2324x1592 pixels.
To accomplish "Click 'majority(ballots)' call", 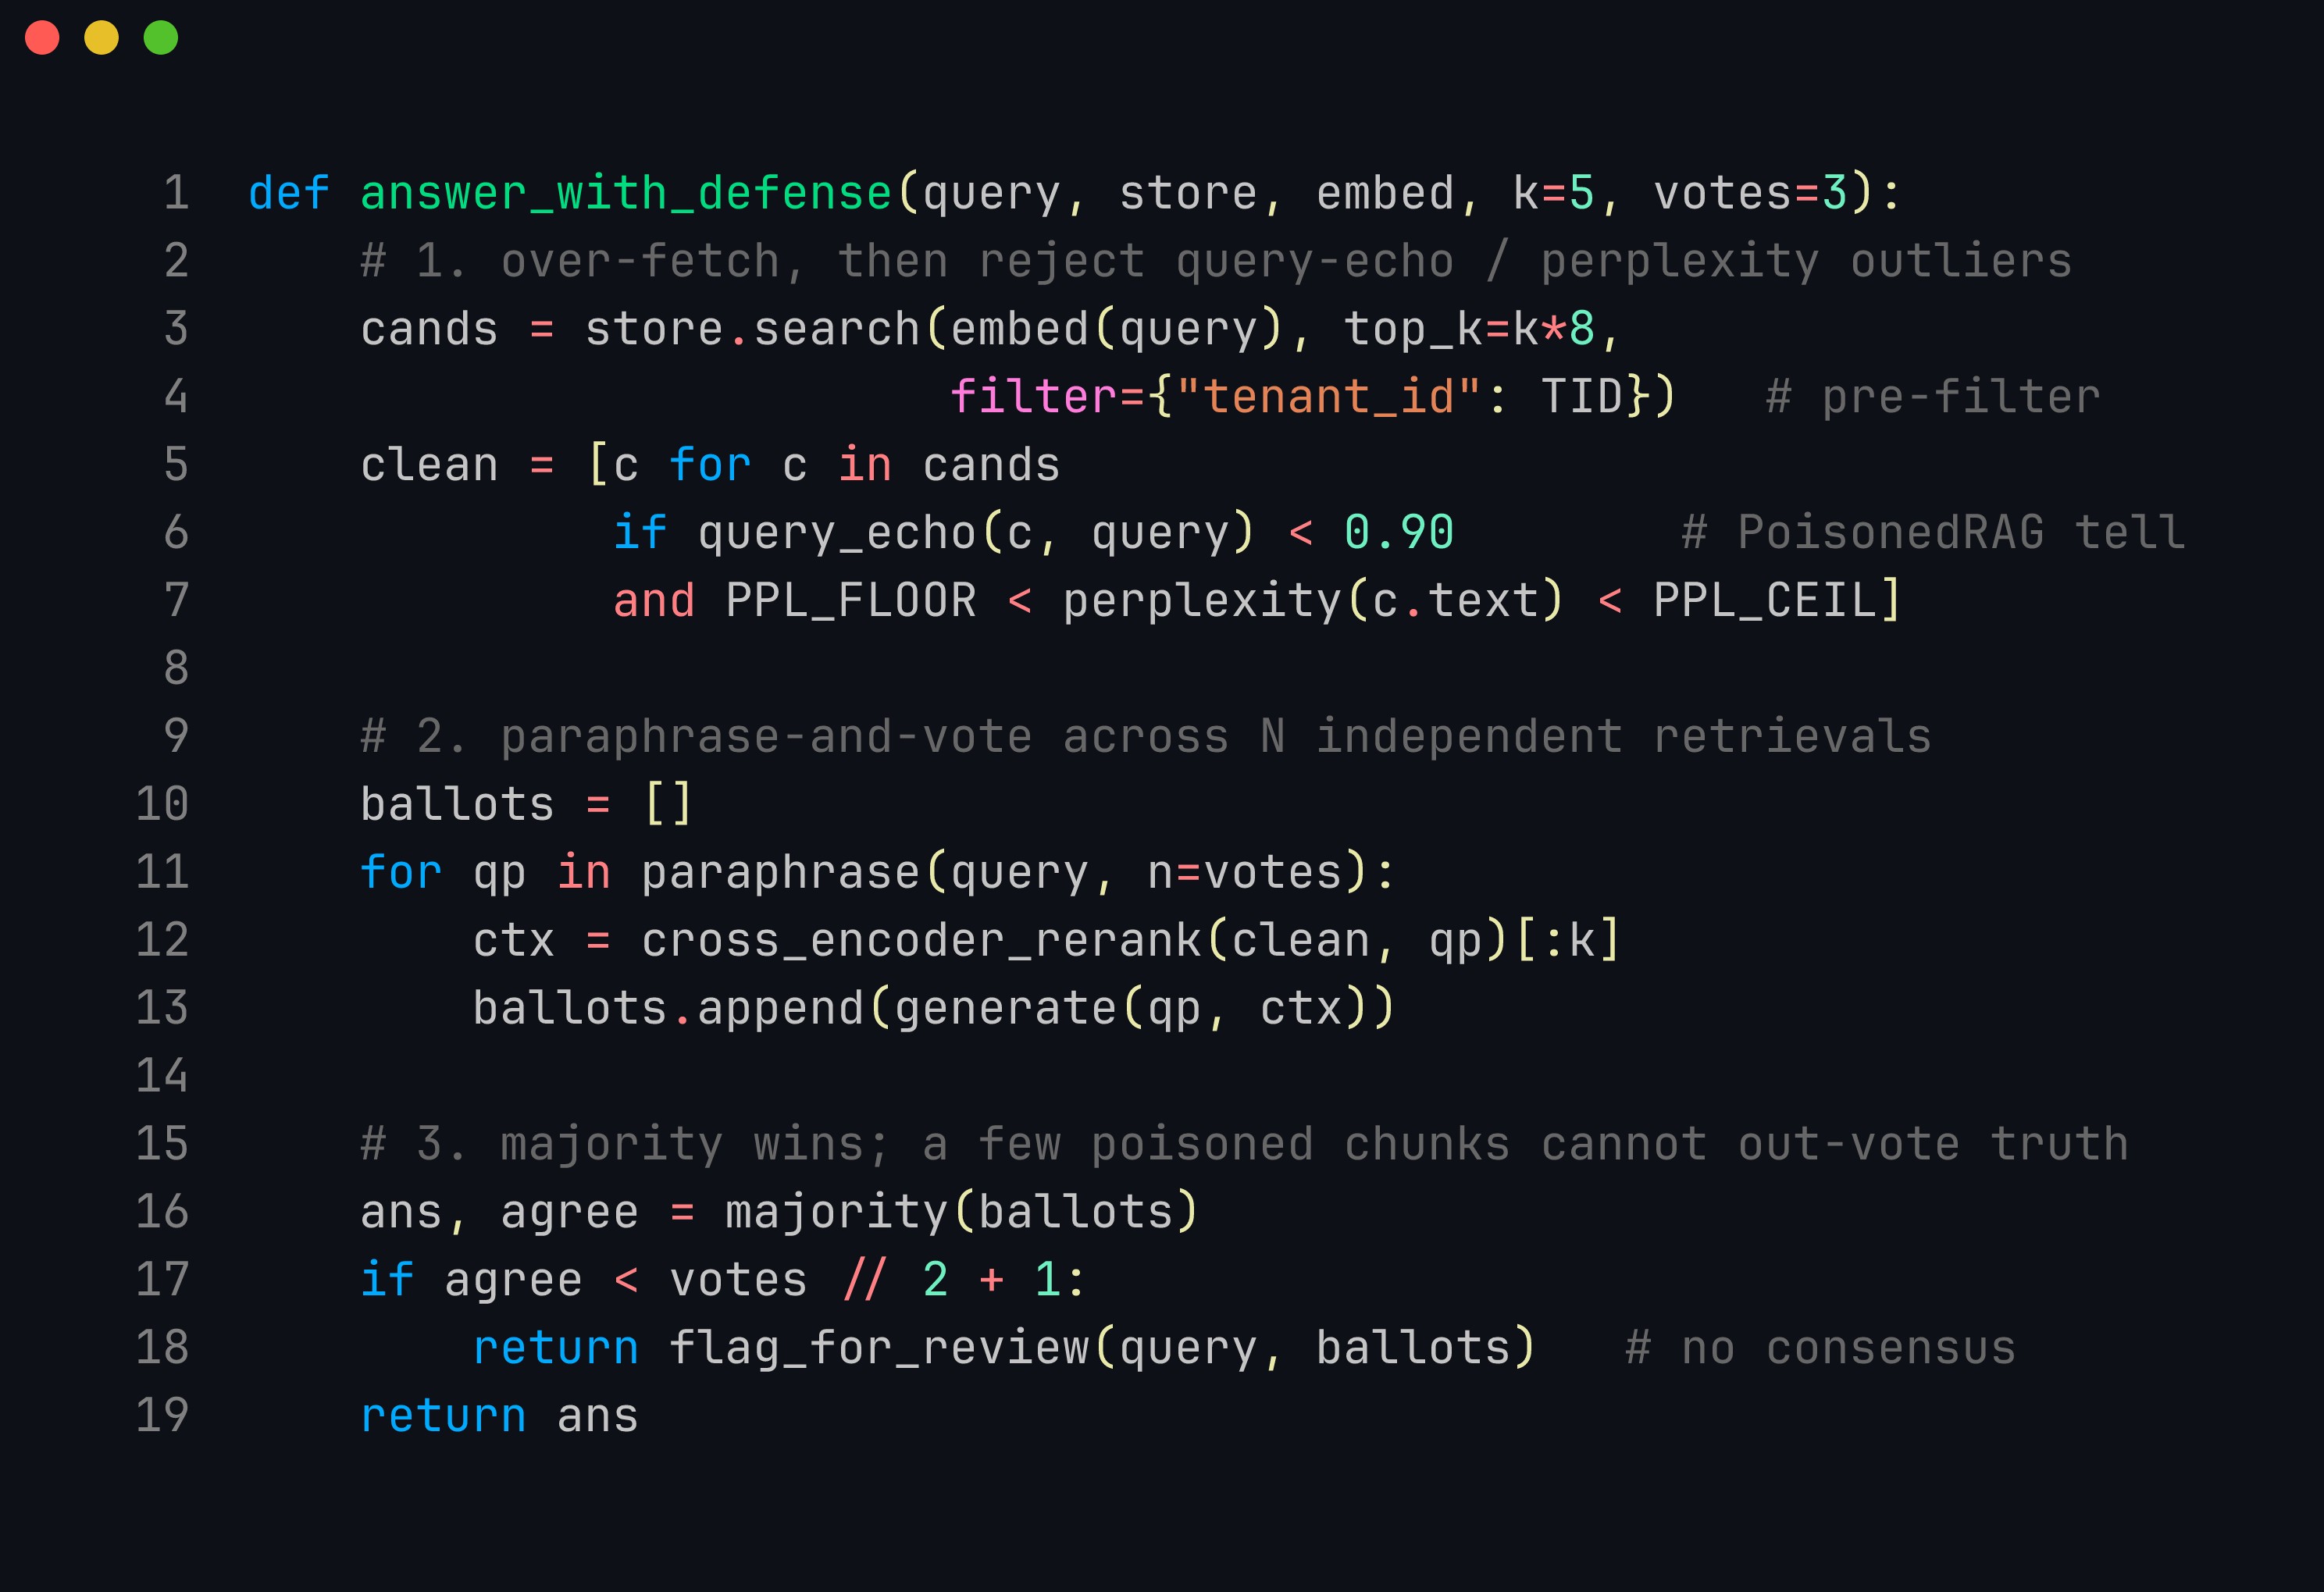I will point(962,1213).
